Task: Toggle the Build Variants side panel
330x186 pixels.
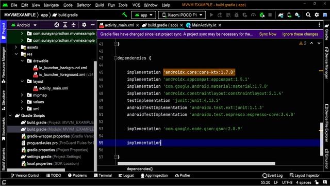Action: [4, 159]
